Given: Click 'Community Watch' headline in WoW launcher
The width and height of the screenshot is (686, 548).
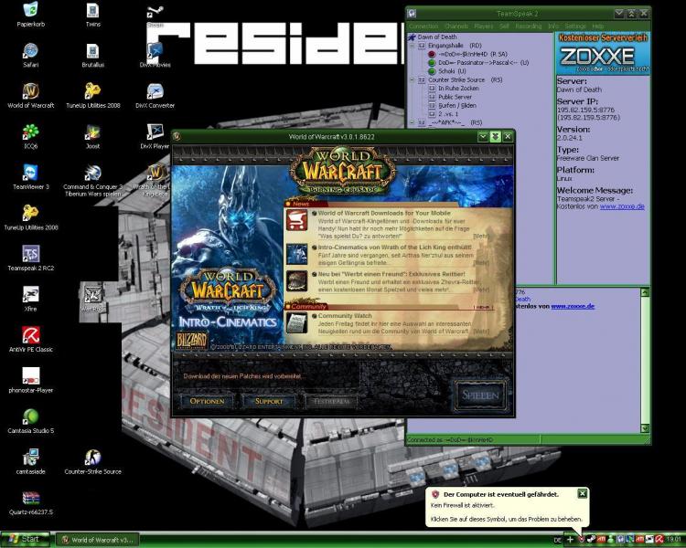Looking at the screenshot, I should (345, 315).
